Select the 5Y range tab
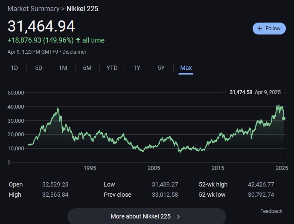294x224 pixels. pos(161,68)
